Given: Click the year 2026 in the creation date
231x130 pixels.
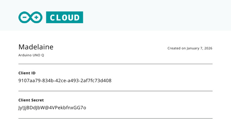Looking at the screenshot, I should coord(208,48).
